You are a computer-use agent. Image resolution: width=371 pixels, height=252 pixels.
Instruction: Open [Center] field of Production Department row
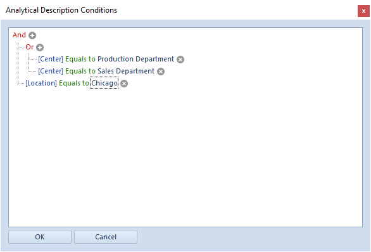[x=51, y=59]
